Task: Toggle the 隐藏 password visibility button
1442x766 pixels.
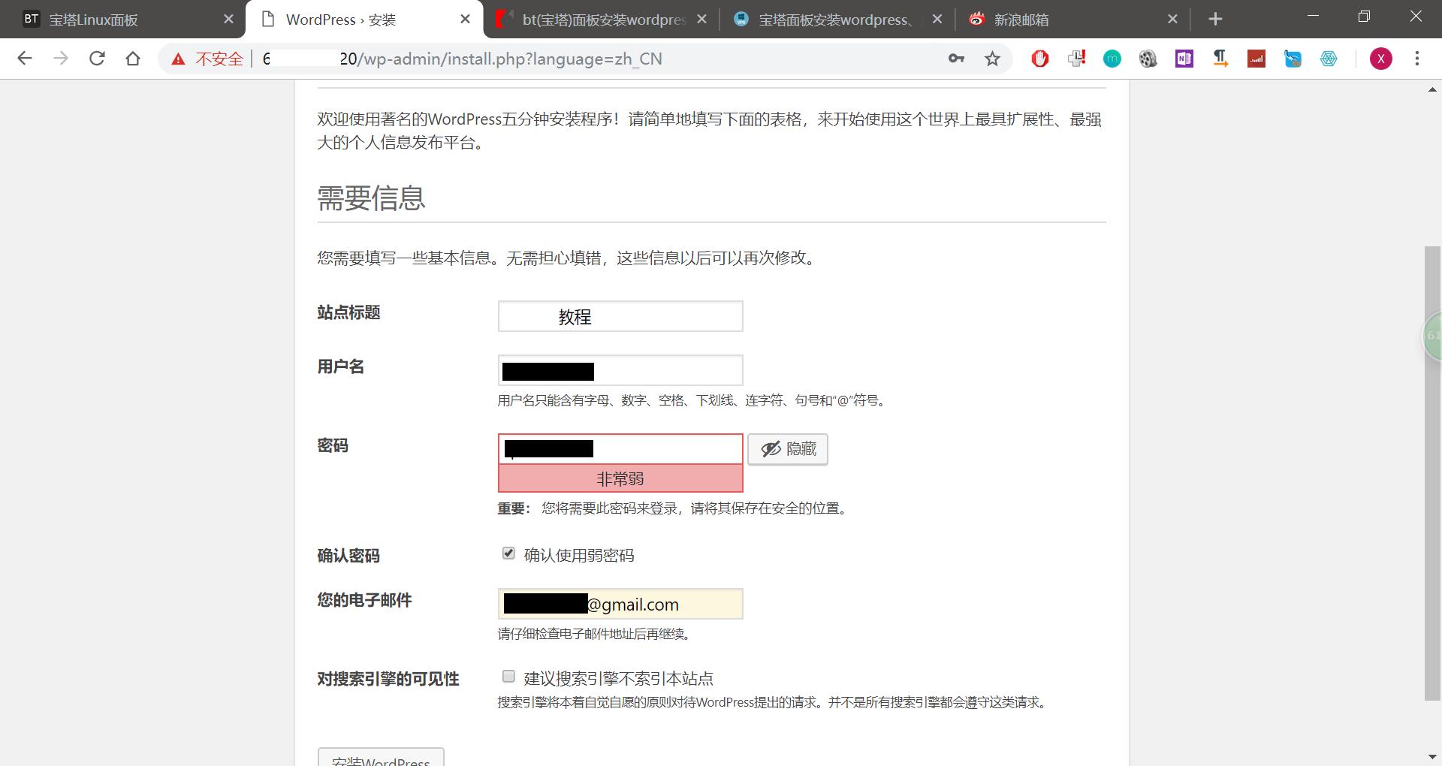Action: tap(787, 449)
